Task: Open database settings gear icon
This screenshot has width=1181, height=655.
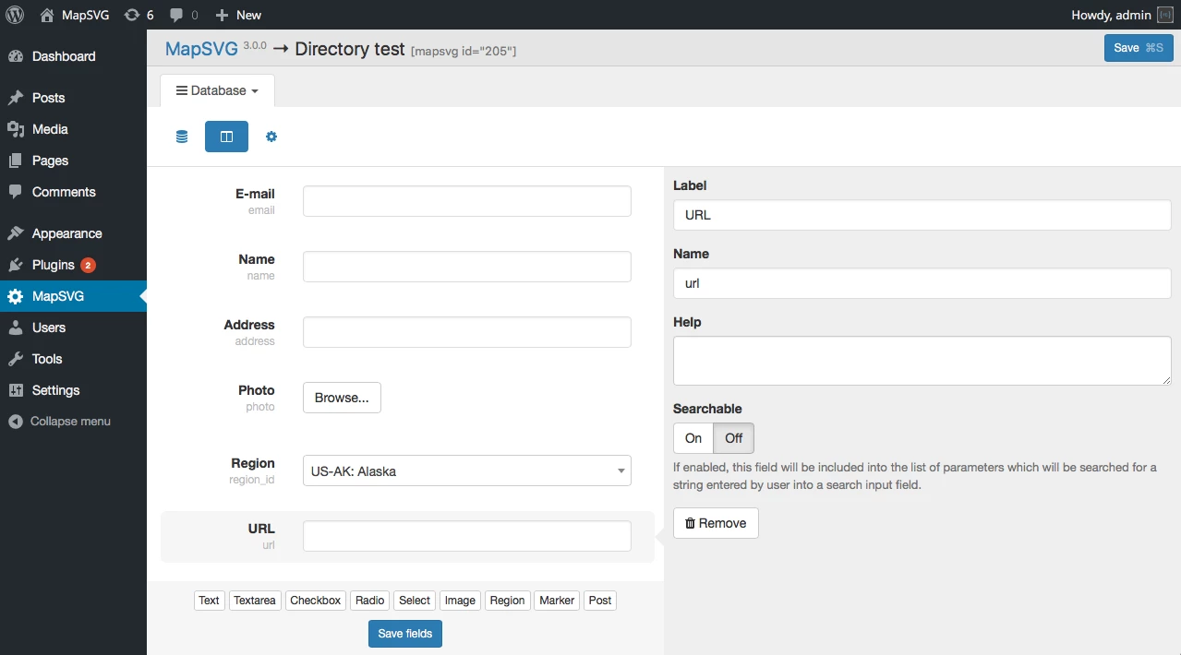Action: coord(271,137)
